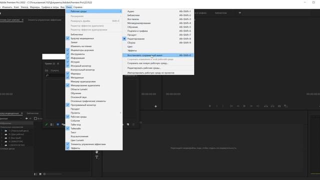Click the drive icon next to C: drive

coord(6,130)
